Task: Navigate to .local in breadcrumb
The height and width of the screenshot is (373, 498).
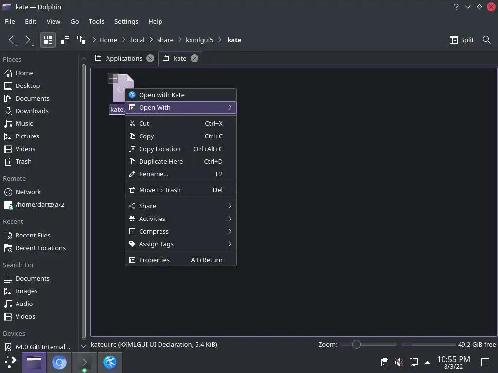Action: pyautogui.click(x=137, y=40)
